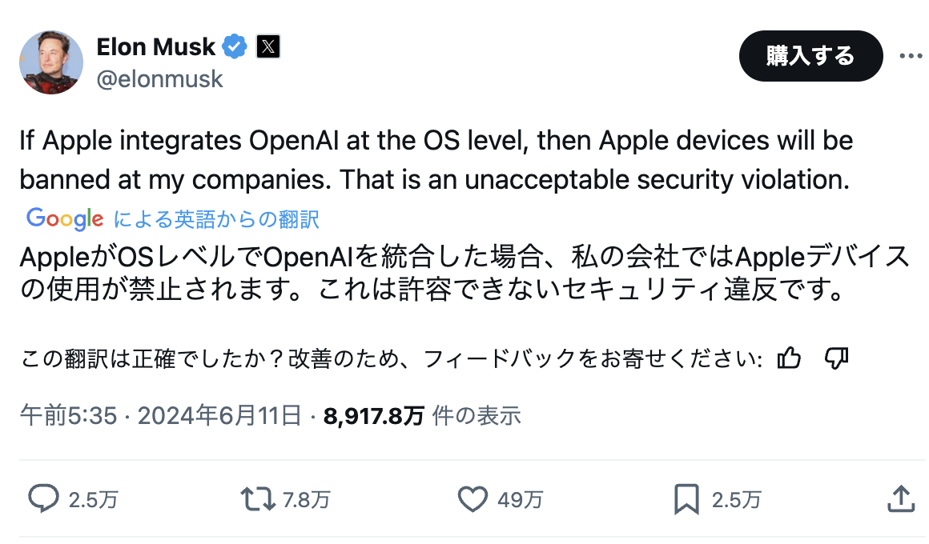The height and width of the screenshot is (544, 929).
Task: Bookmark this tweet with bookmark icon
Action: pyautogui.click(x=686, y=499)
